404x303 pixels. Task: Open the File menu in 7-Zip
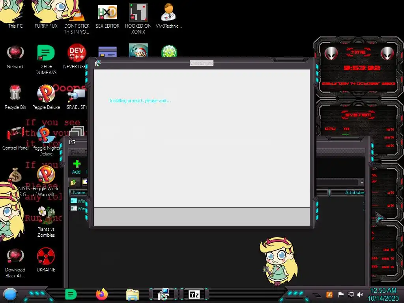coord(75,152)
